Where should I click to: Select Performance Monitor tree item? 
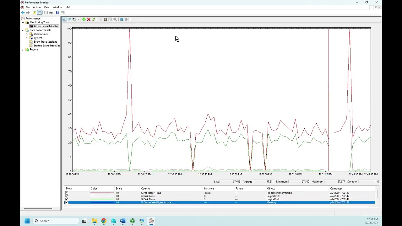point(46,26)
